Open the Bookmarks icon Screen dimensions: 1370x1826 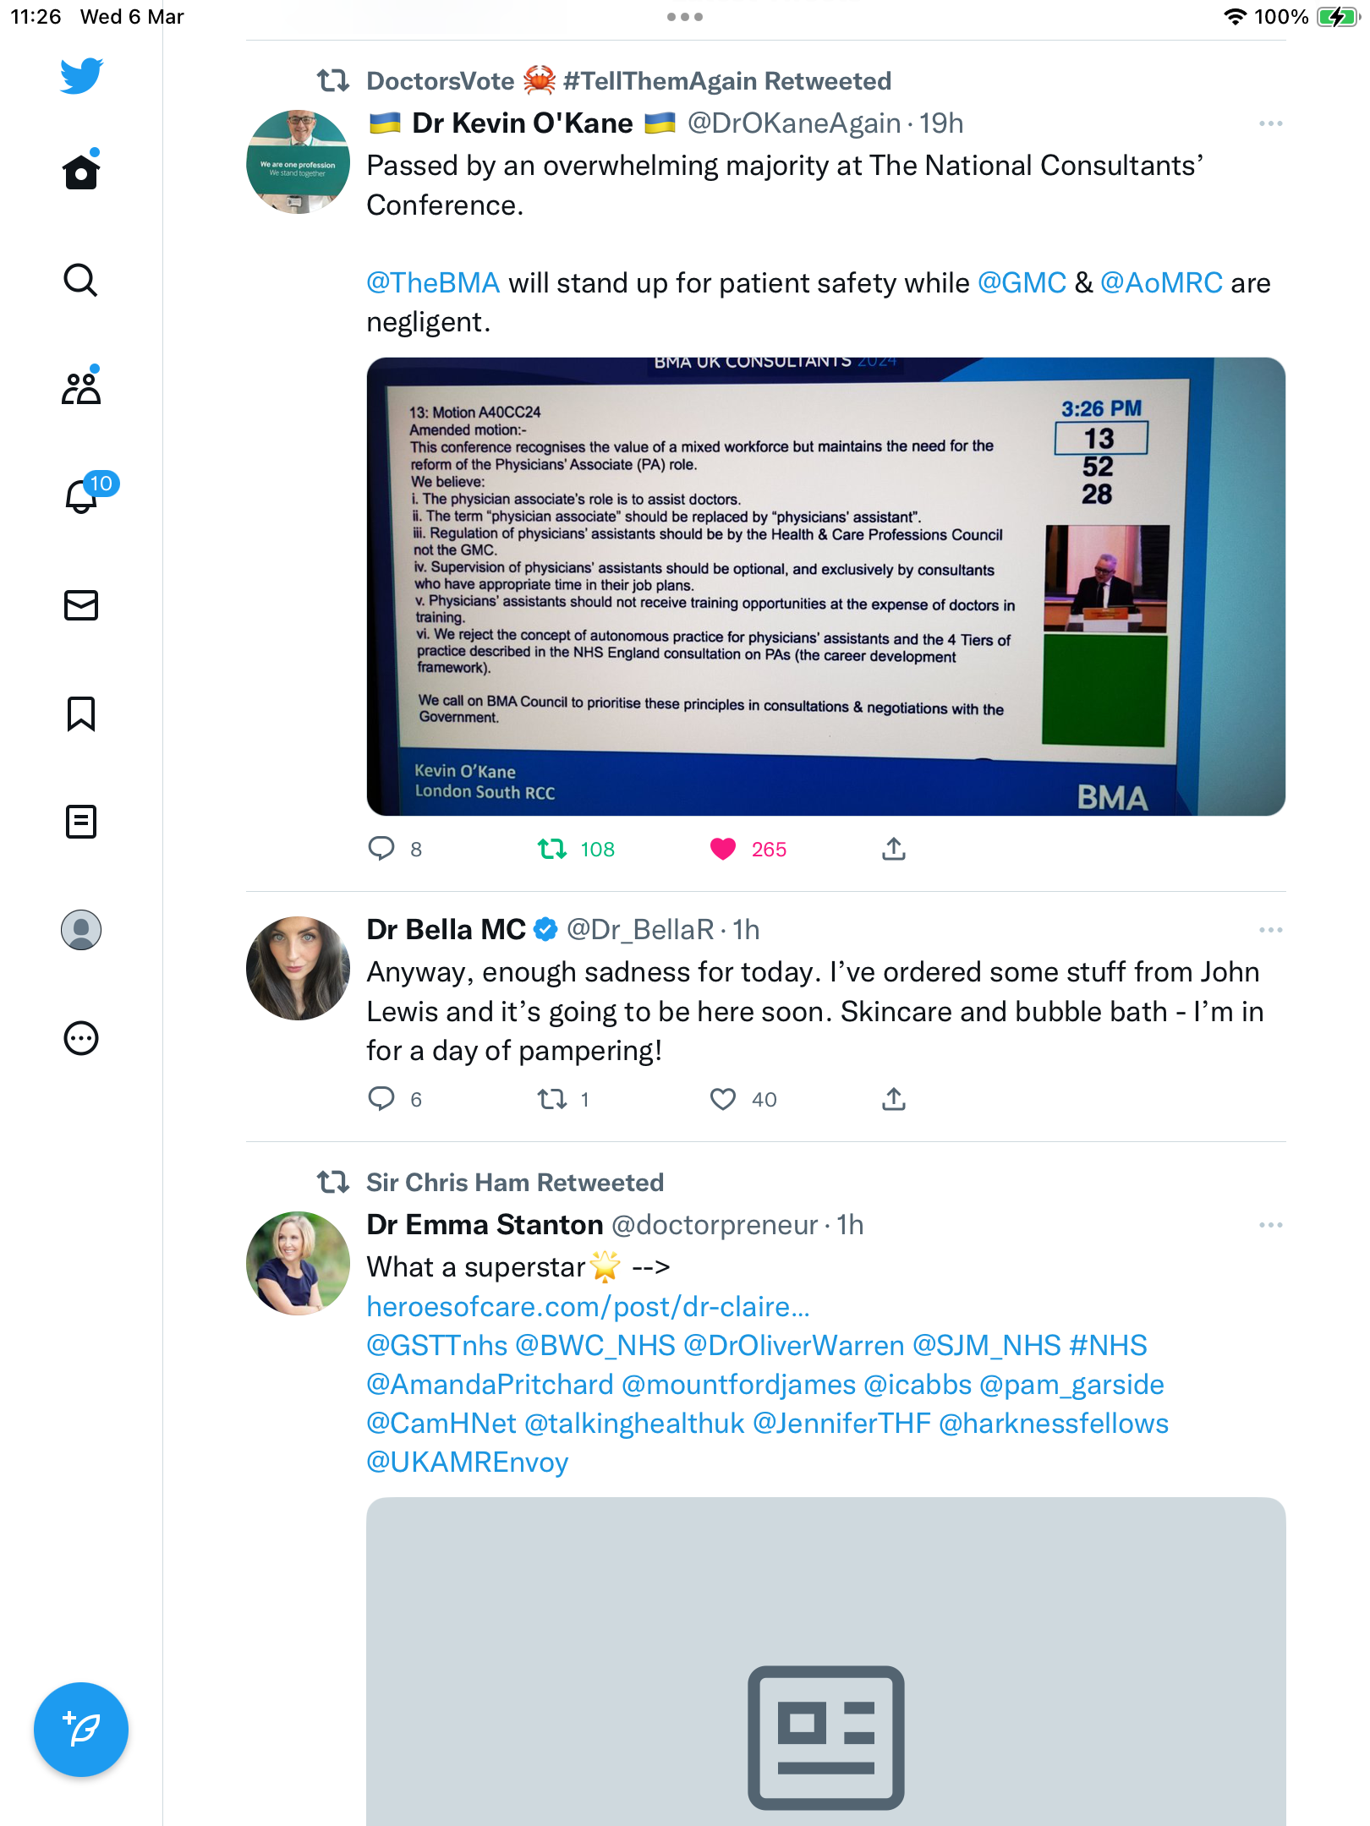pos(81,713)
